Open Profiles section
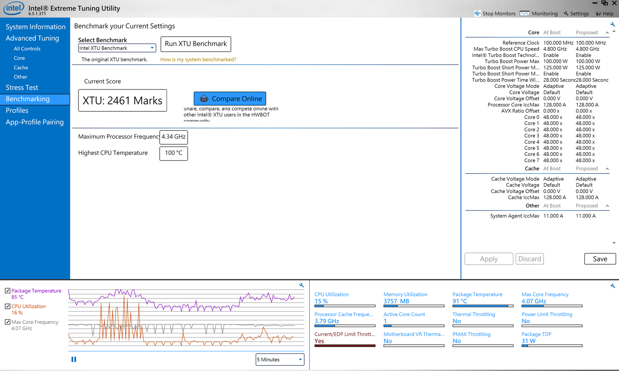Viewport: 619px width, 371px height. [x=17, y=111]
